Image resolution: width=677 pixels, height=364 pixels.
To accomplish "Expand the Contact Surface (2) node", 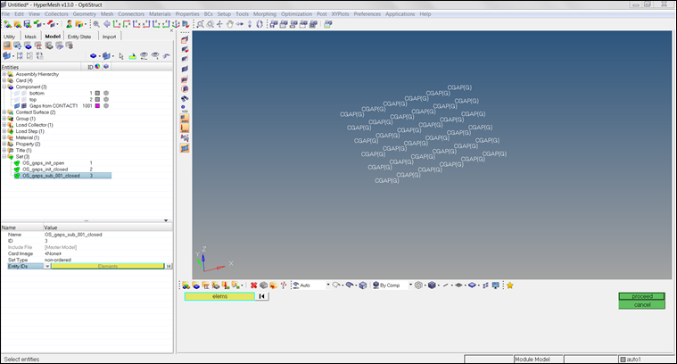I will 4,112.
